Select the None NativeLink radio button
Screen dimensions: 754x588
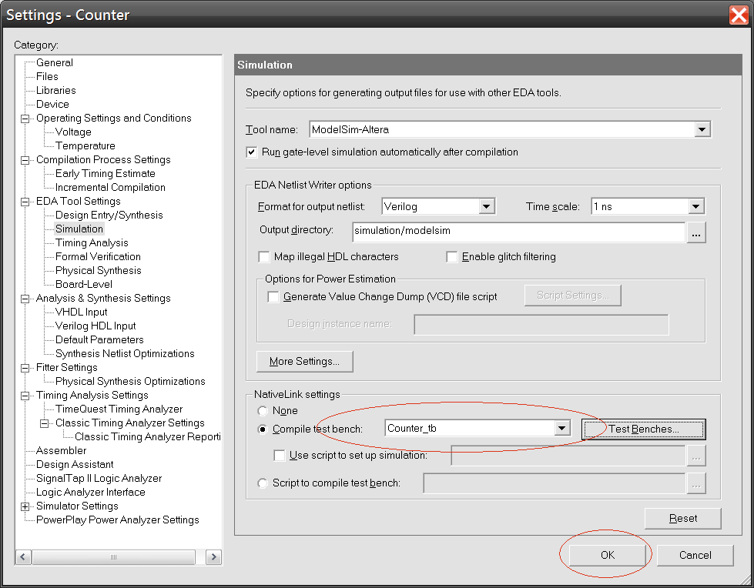tap(263, 411)
